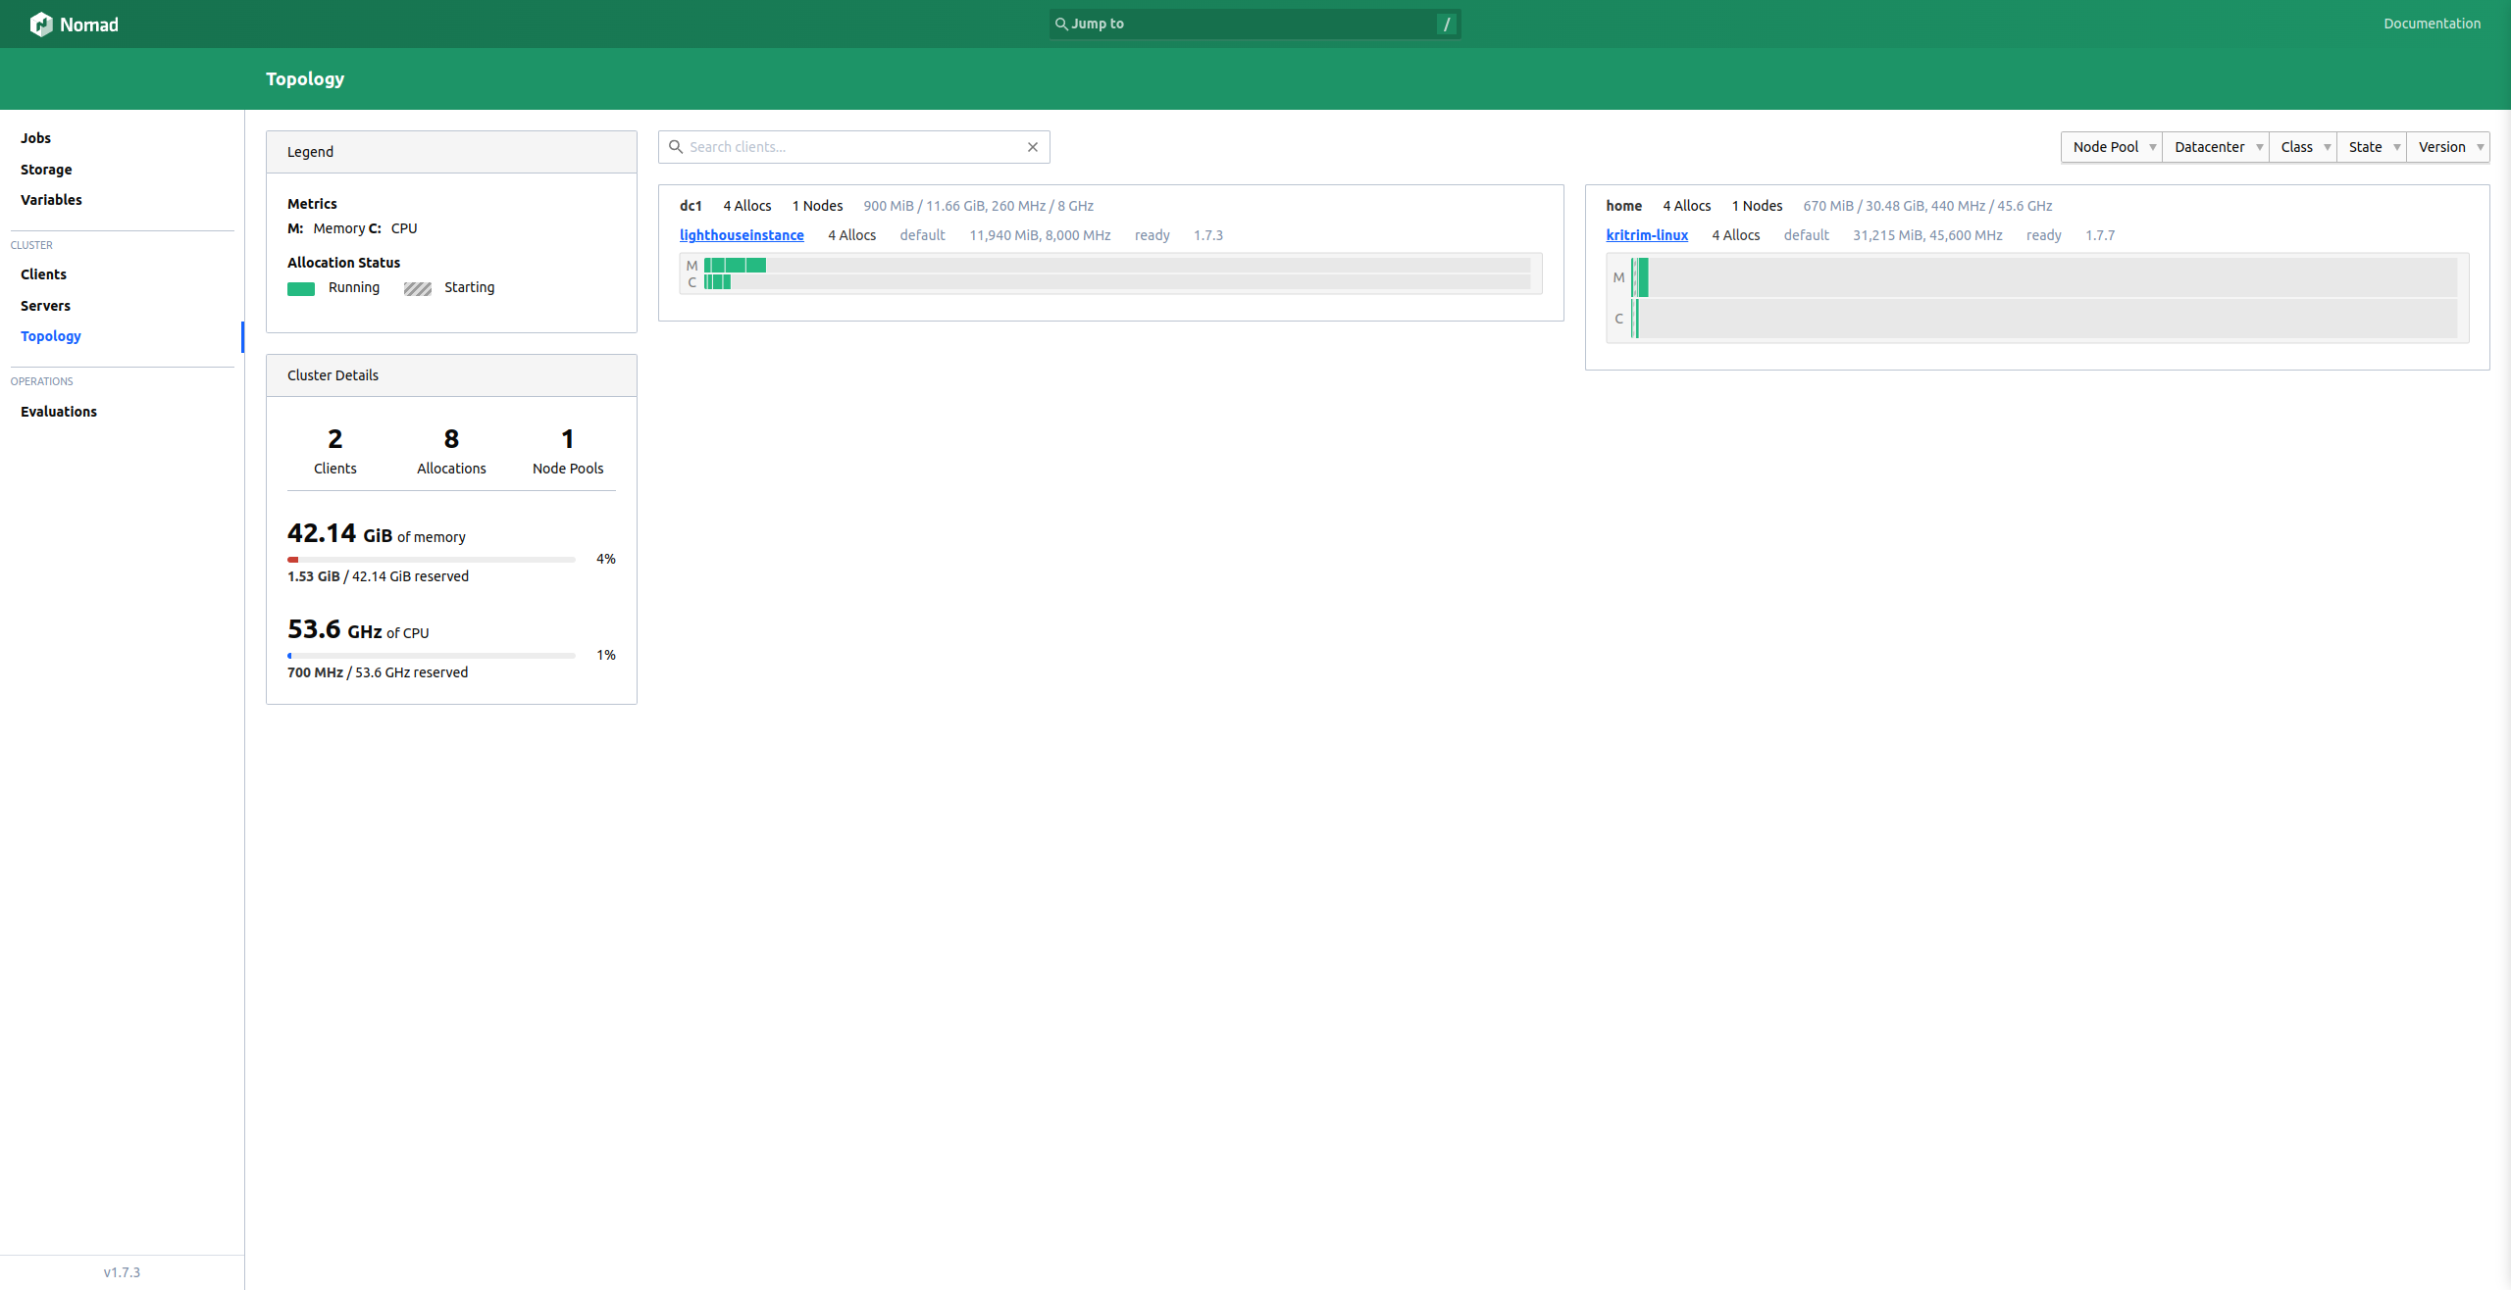
Task: Go to the Jobs page
Action: coord(35,138)
